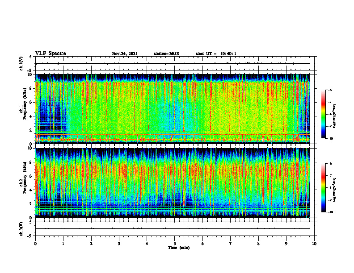The height and width of the screenshot is (273, 354).
Task: Click the "-6" label on ch.1 color bar
Action: [330, 90]
